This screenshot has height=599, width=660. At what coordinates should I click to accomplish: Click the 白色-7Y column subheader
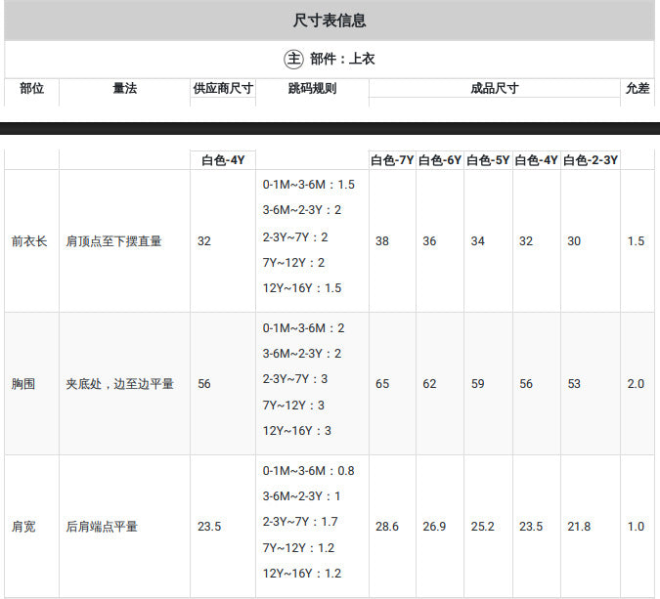392,160
